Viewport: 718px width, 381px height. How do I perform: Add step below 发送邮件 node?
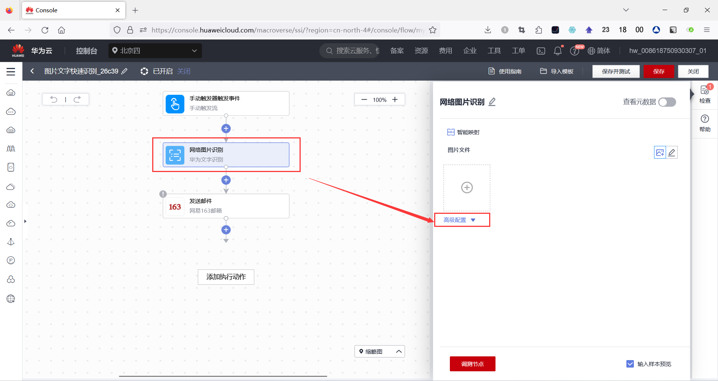point(226,230)
